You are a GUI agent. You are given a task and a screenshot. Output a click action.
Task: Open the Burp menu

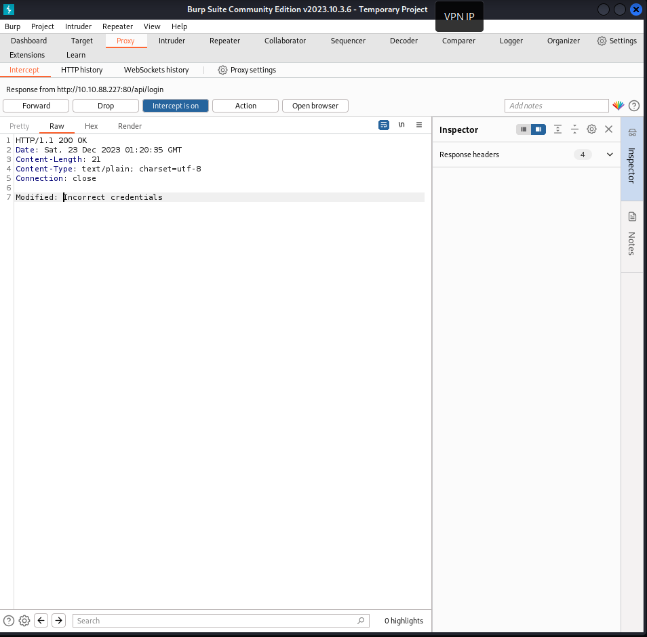(x=12, y=26)
